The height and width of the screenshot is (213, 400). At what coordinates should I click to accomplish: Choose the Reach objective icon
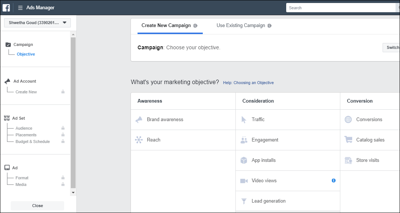139,140
